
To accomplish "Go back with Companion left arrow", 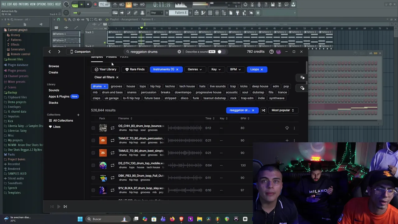I will [49, 52].
